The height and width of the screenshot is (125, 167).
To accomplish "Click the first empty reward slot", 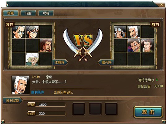I will click(x=79, y=109).
